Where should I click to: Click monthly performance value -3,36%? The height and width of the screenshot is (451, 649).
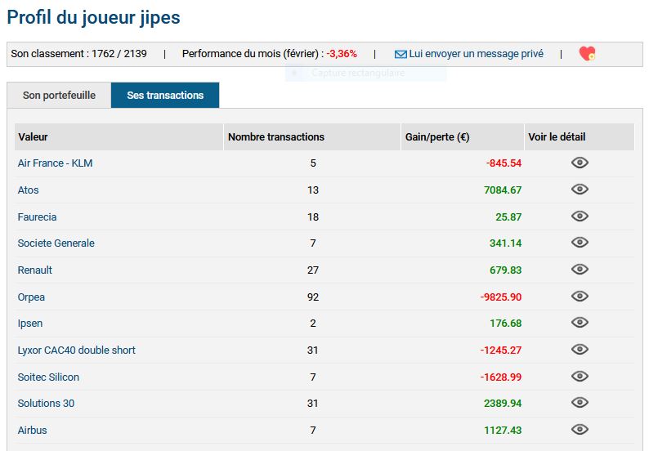tap(342, 54)
